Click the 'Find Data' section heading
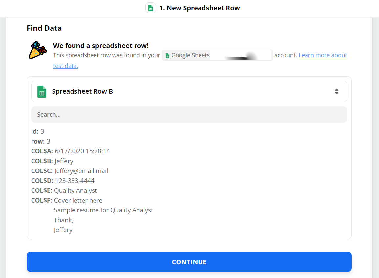 (x=44, y=28)
